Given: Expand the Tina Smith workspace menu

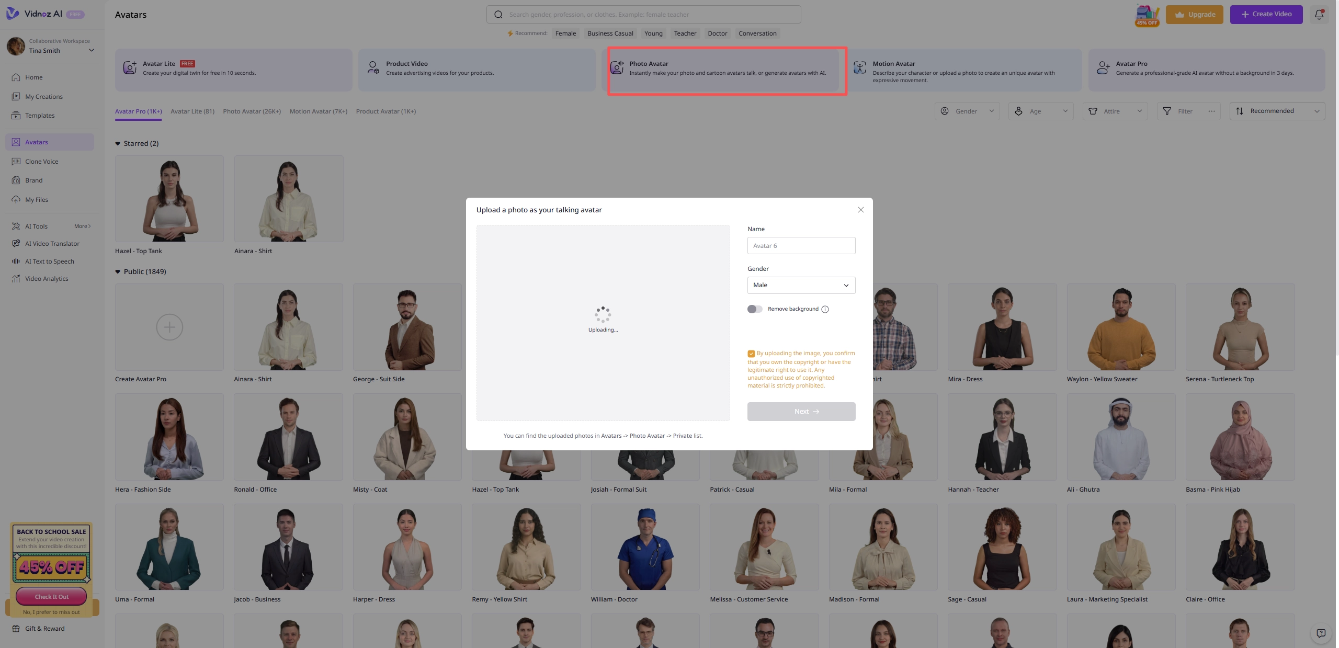Looking at the screenshot, I should coord(92,51).
